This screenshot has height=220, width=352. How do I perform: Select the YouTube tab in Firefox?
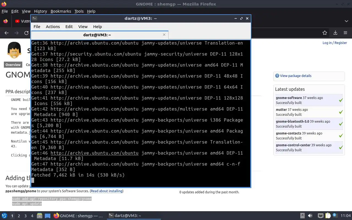pos(23,21)
